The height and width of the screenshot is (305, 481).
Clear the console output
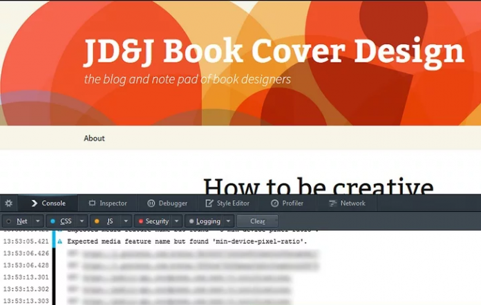point(257,222)
